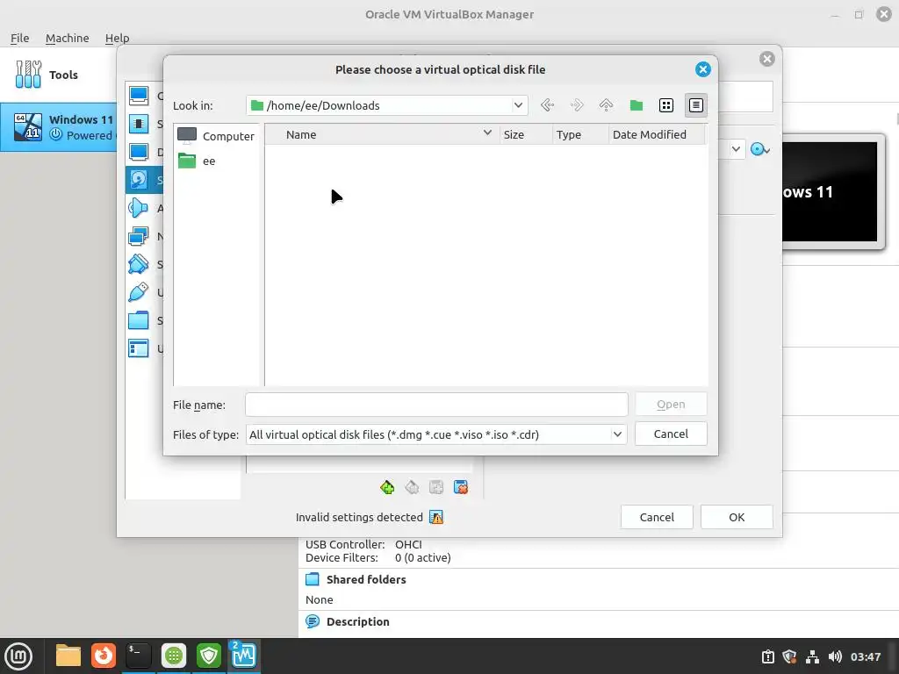899x674 pixels.
Task: Click optical disk chooser icon in settings
Action: (759, 149)
